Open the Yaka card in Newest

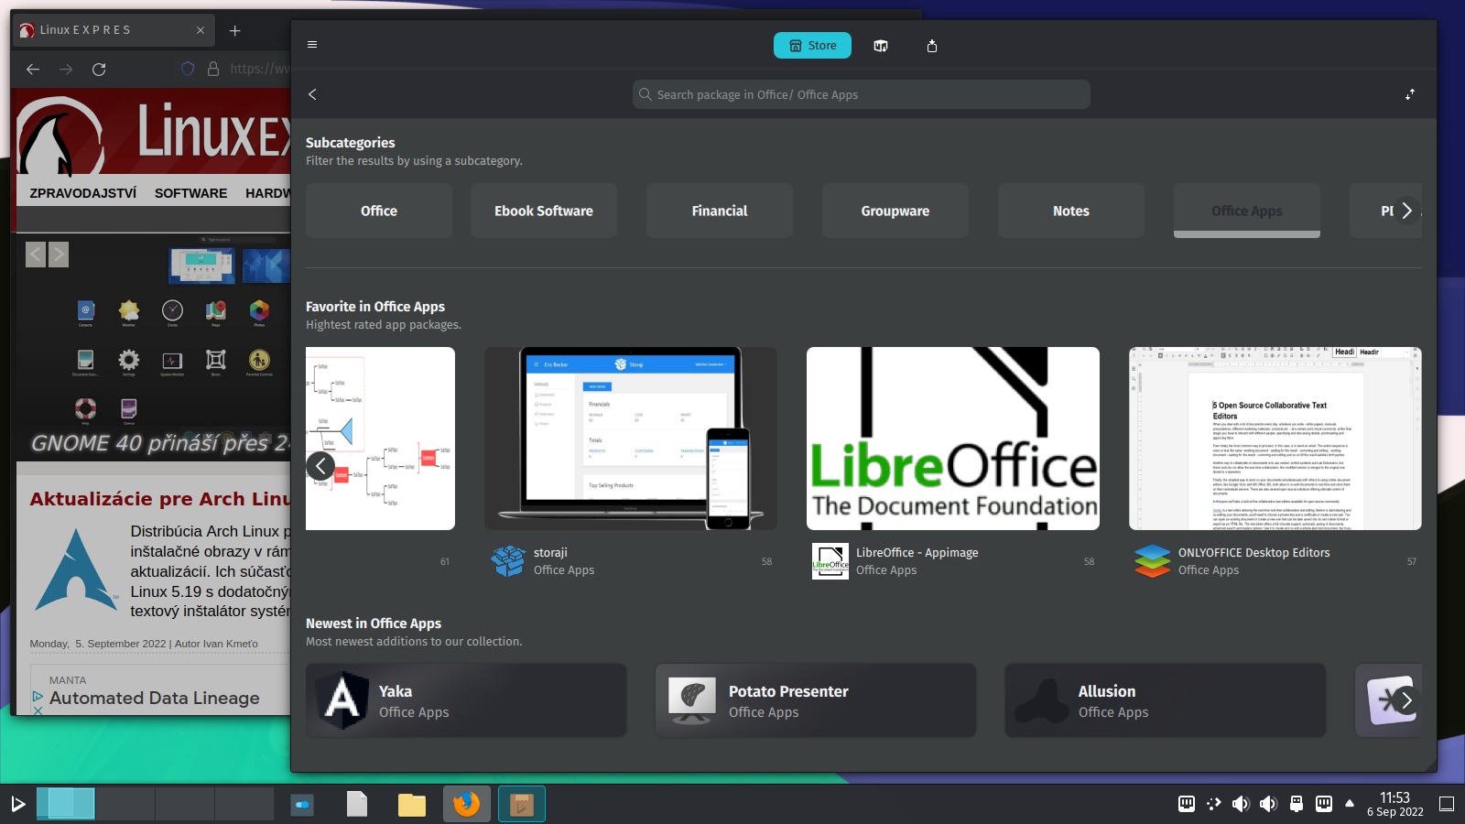(x=466, y=700)
